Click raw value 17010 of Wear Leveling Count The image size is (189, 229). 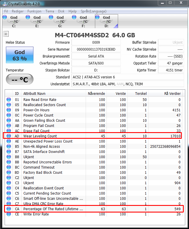point(175,136)
